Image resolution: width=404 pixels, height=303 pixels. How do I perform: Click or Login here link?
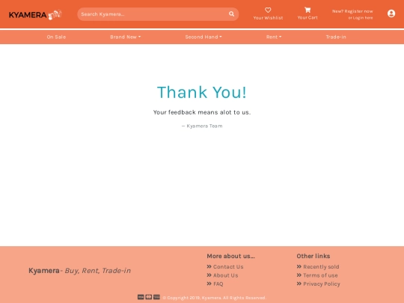tap(361, 18)
